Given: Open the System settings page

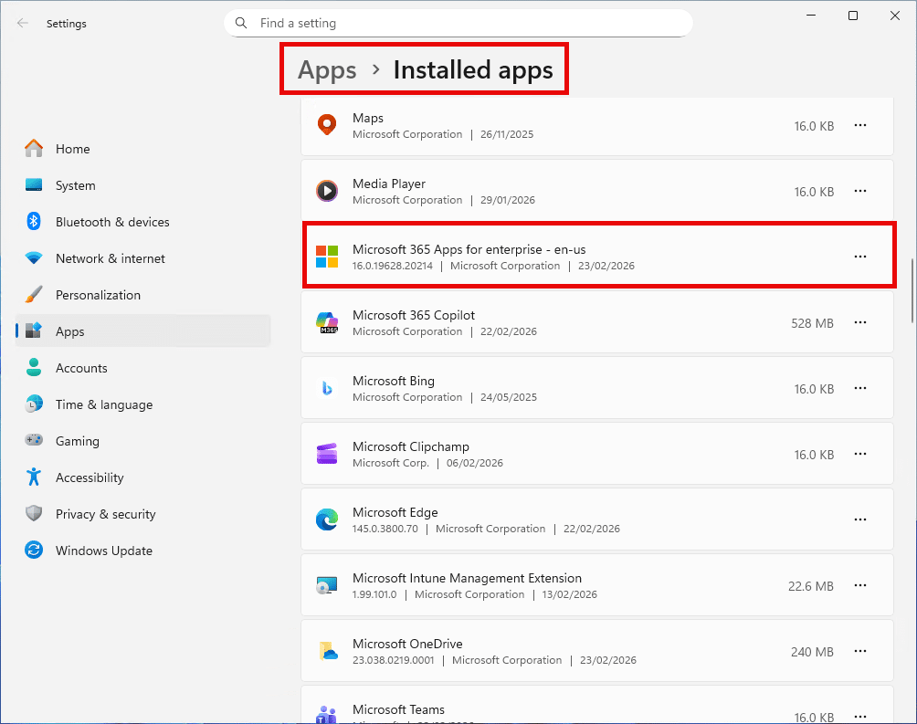Looking at the screenshot, I should 75,185.
